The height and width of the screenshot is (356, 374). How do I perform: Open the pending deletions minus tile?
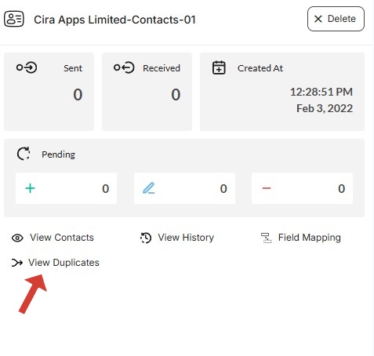(x=302, y=188)
